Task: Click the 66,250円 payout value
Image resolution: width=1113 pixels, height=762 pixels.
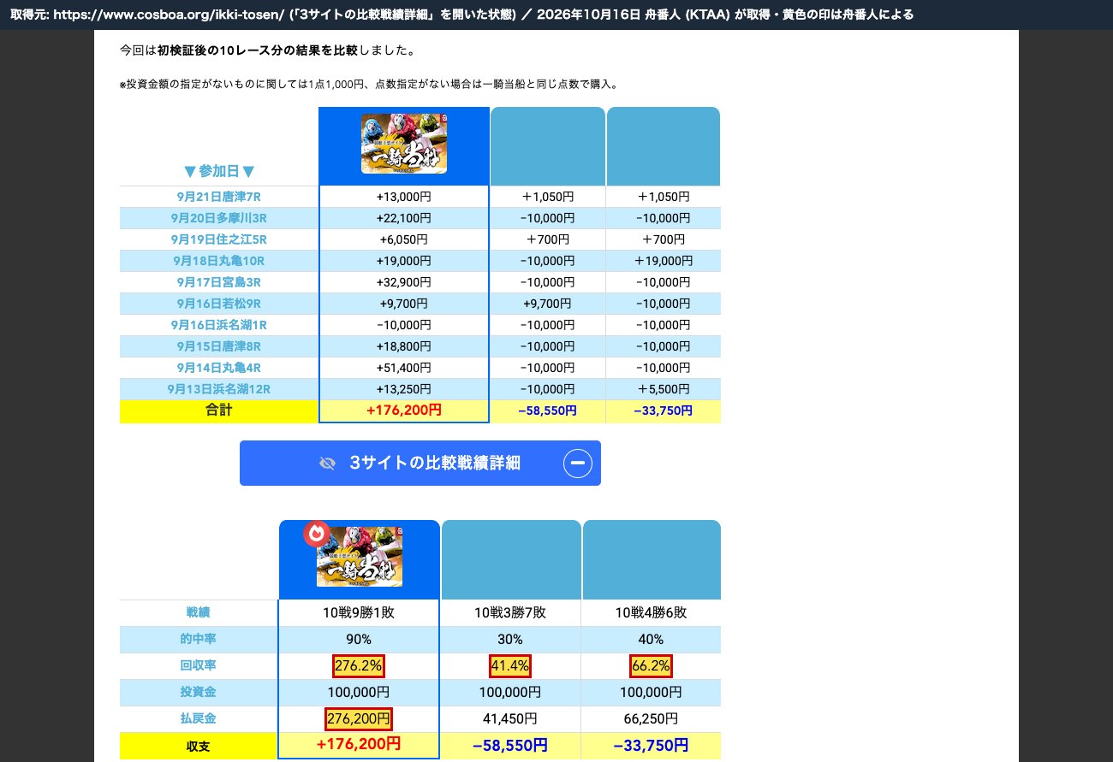Action: [651, 718]
